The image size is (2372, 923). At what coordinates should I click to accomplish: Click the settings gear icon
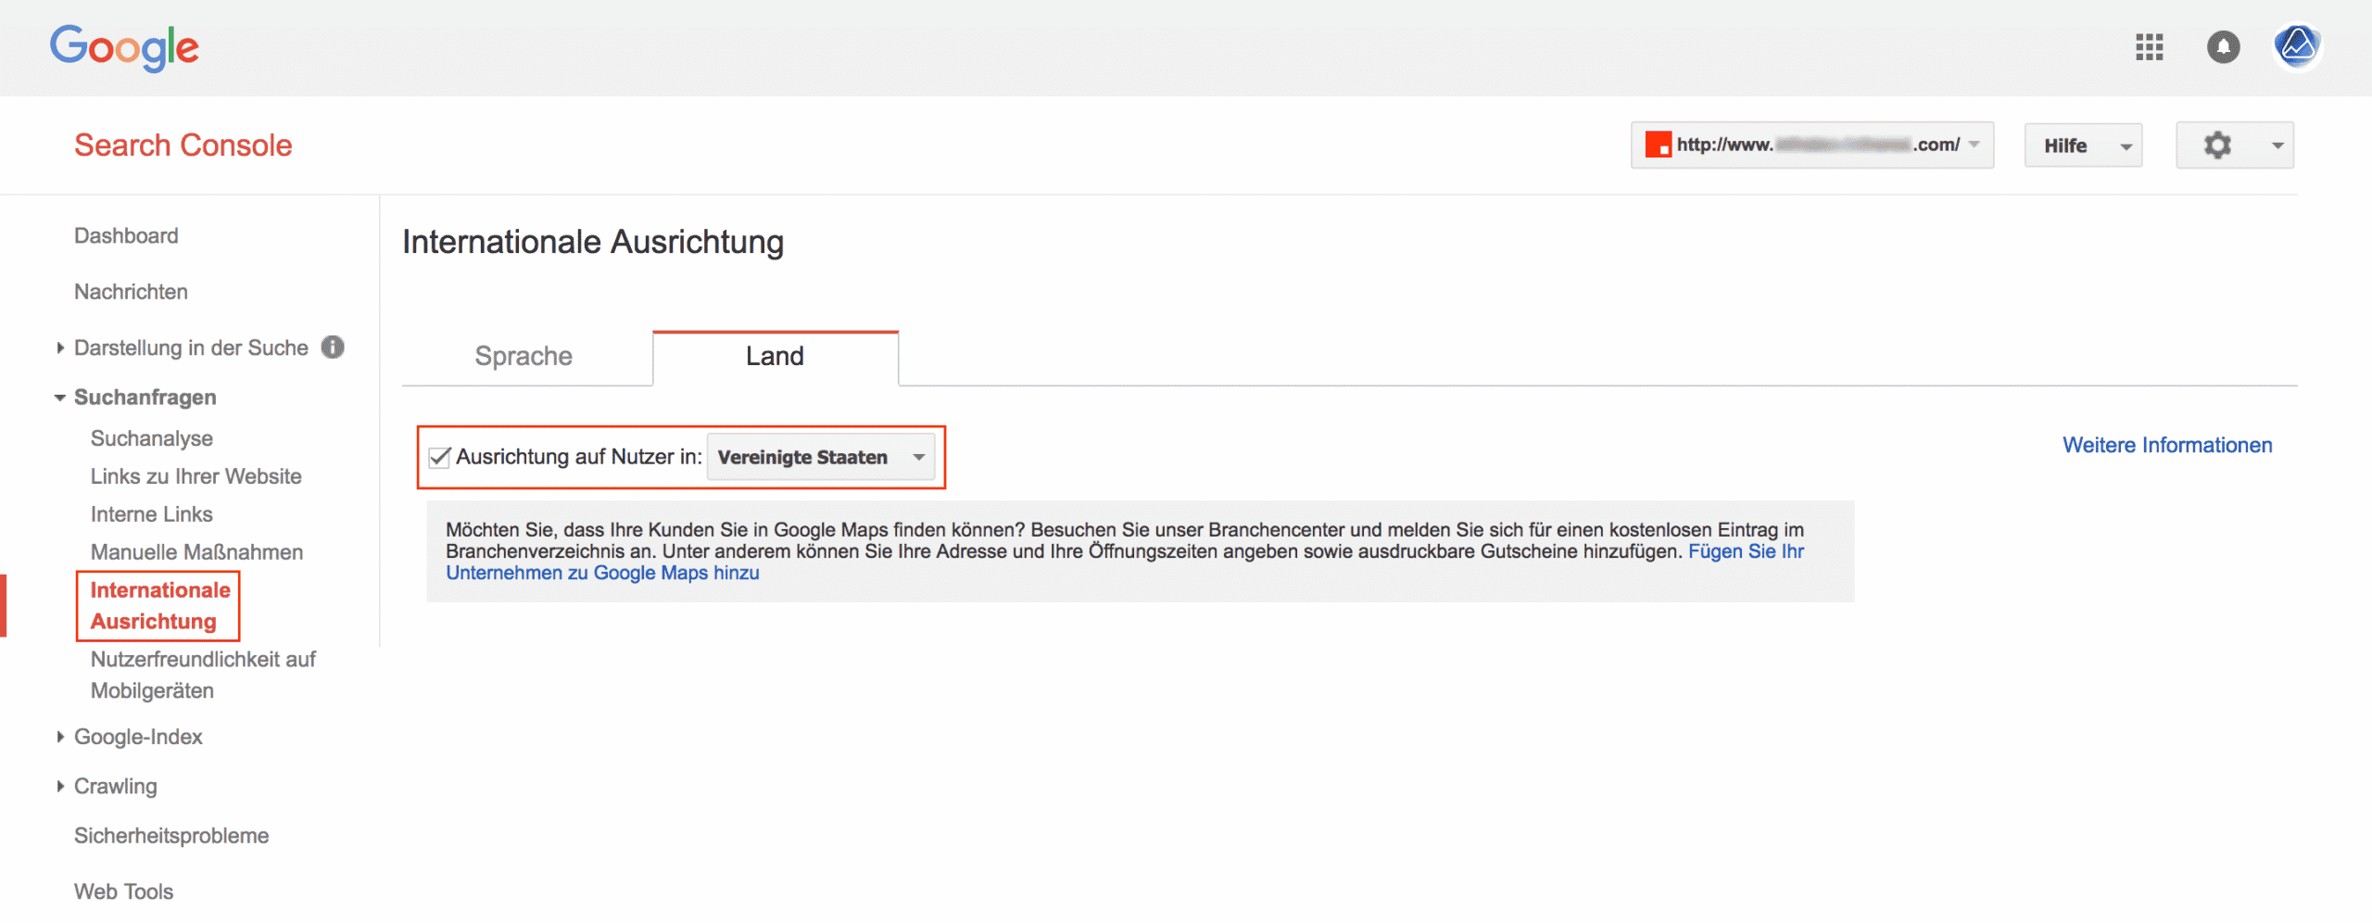[x=2217, y=145]
